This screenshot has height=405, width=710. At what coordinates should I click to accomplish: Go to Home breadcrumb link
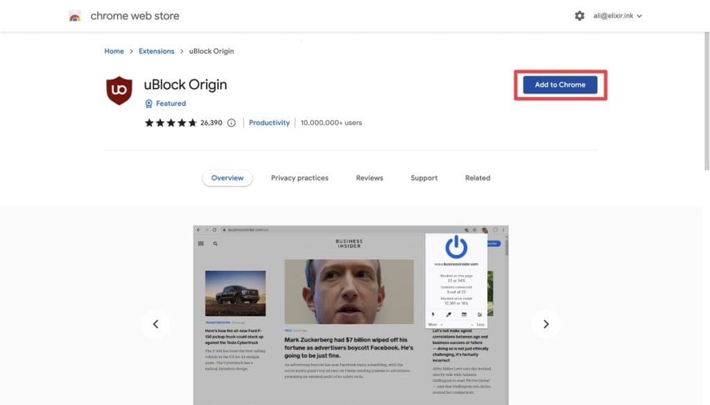(x=114, y=51)
